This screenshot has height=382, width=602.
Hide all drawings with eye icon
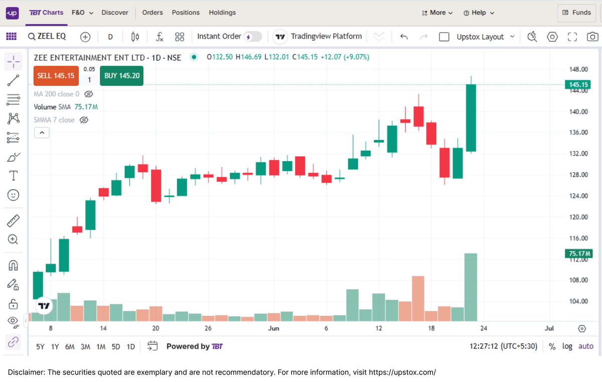(x=14, y=322)
